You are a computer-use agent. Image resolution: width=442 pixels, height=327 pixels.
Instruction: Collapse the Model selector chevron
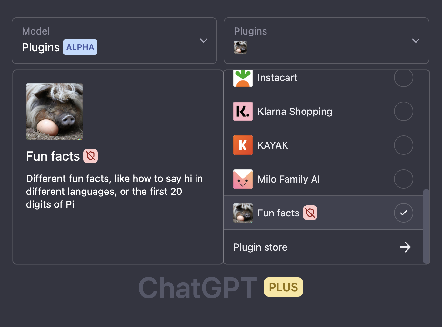203,41
